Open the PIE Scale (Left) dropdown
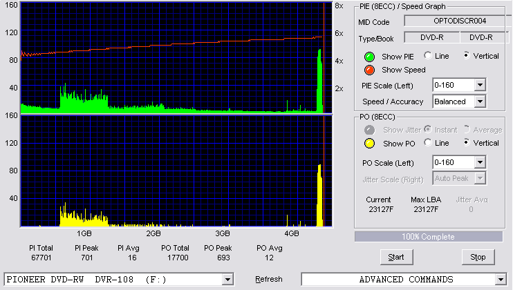 click(x=480, y=85)
